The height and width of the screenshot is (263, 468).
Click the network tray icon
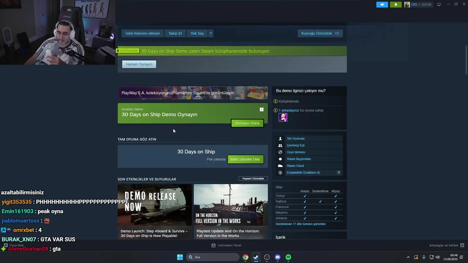click(431, 257)
